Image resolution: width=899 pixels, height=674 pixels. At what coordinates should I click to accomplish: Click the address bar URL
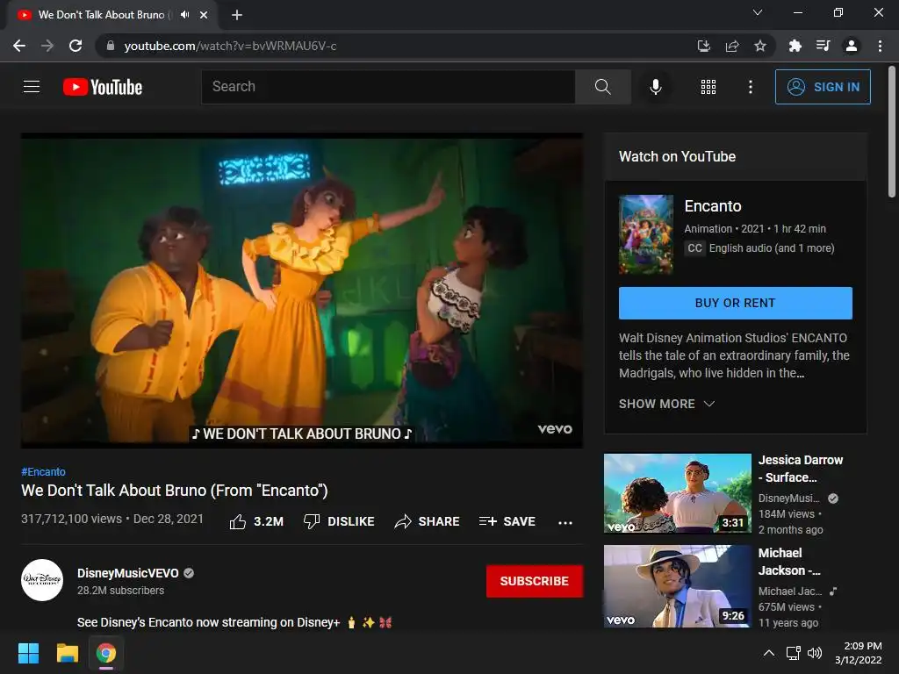tap(231, 46)
